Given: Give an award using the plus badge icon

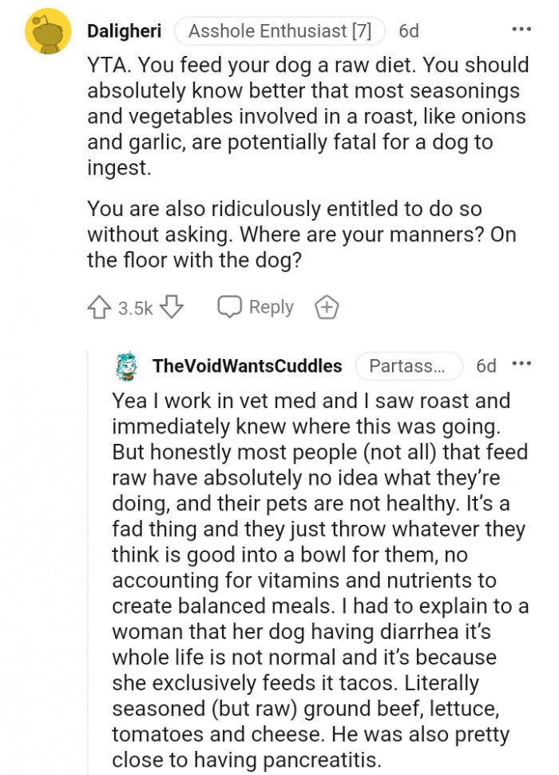Looking at the screenshot, I should point(327,308).
